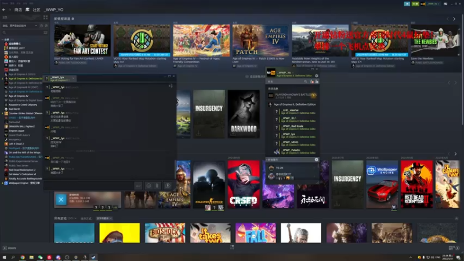Image resolution: width=464 pixels, height=261 pixels.
Task: Select Totally Accurate Battlegrounds in sidebar
Action: click(x=25, y=179)
